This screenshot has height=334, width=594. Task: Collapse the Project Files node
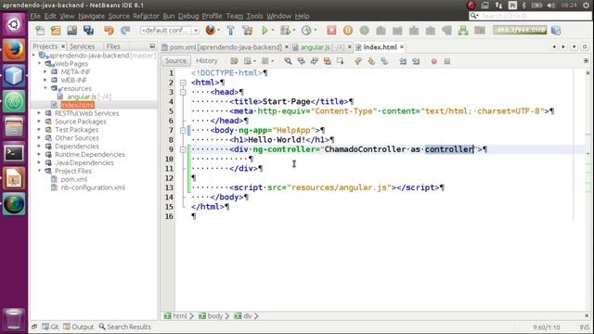[x=39, y=171]
